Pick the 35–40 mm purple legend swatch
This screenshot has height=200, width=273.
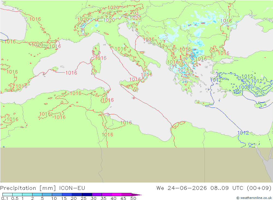click(x=107, y=195)
